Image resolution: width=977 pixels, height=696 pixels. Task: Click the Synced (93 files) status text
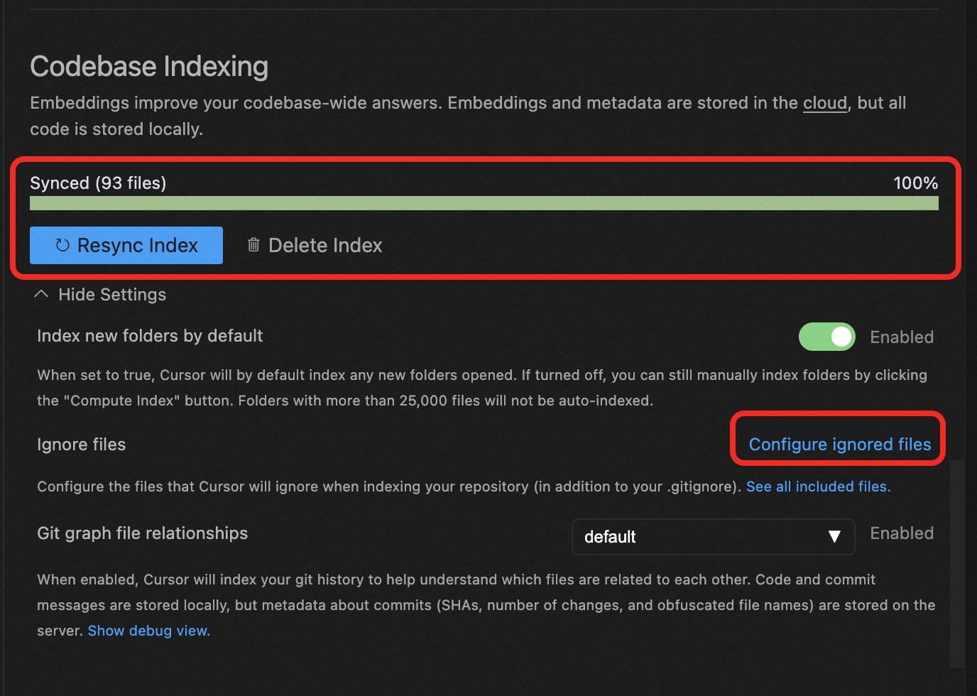pyautogui.click(x=98, y=183)
